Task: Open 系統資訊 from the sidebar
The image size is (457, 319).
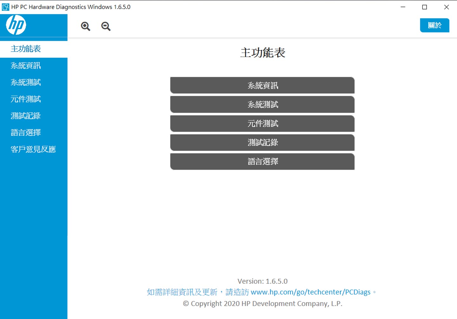Action: coord(25,66)
